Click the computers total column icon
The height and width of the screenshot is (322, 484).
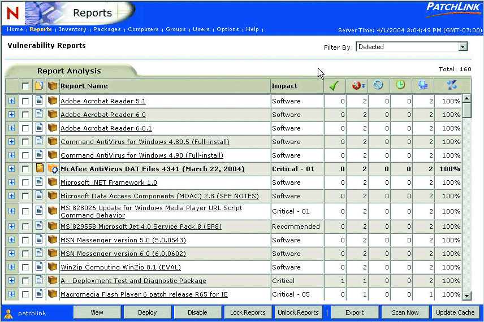click(423, 85)
